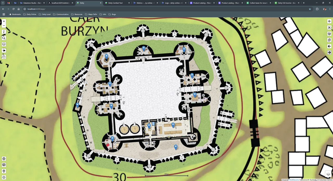Switch to Deity CGI Income tab
This screenshot has width=333, height=181.
287,3
